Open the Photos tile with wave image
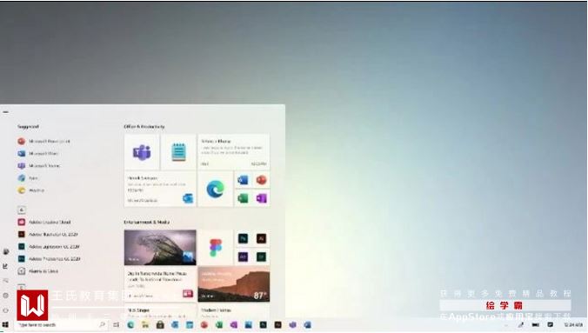The image size is (588, 333). (160, 247)
